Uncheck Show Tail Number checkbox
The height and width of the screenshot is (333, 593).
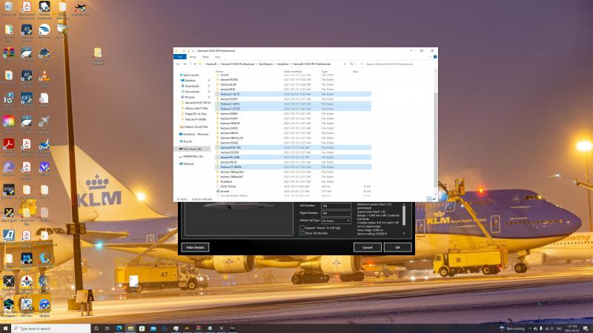pos(302,233)
